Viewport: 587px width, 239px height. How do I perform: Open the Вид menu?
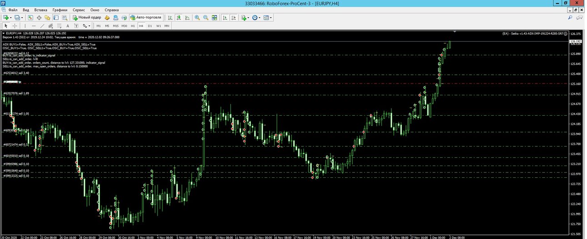tap(26, 10)
